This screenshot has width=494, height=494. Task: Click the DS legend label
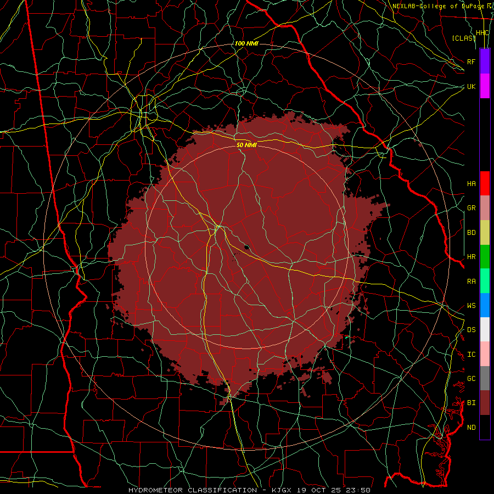471,330
